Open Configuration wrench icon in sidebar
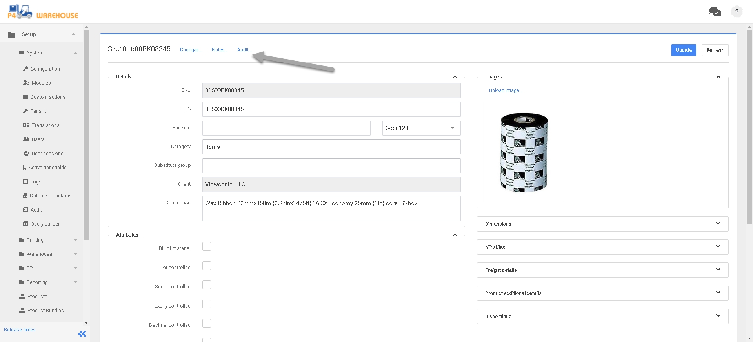This screenshot has width=753, height=342. [26, 69]
